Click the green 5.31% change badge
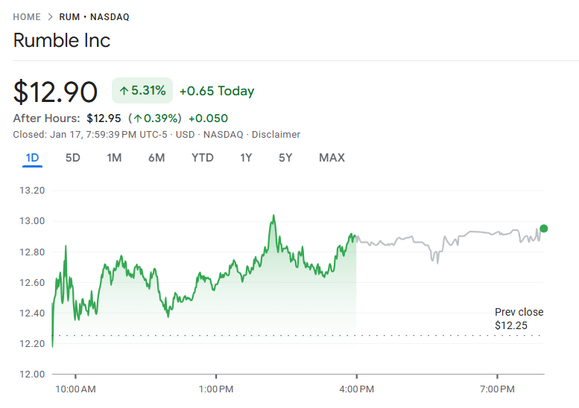The width and height of the screenshot is (579, 408). (142, 91)
